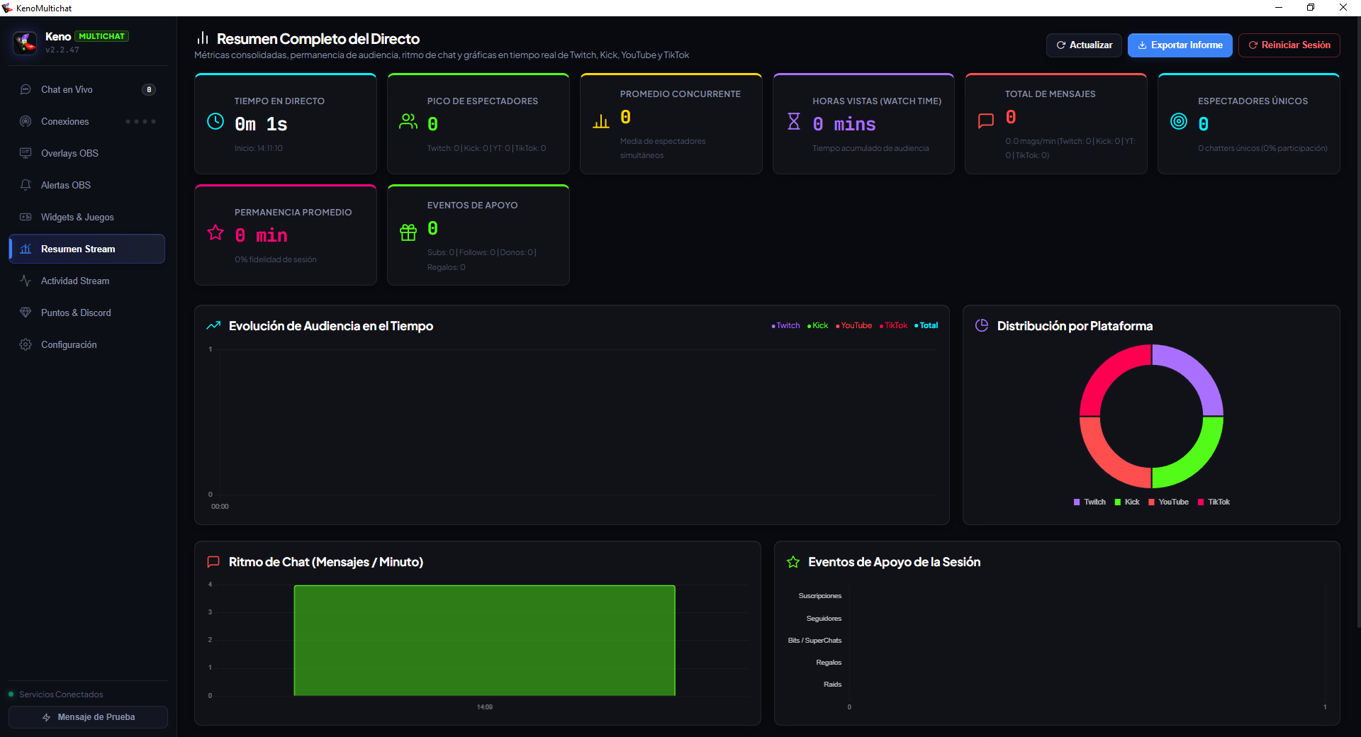Toggle Total series in audience chart legend
Image resolution: width=1361 pixels, height=737 pixels.
click(x=926, y=326)
